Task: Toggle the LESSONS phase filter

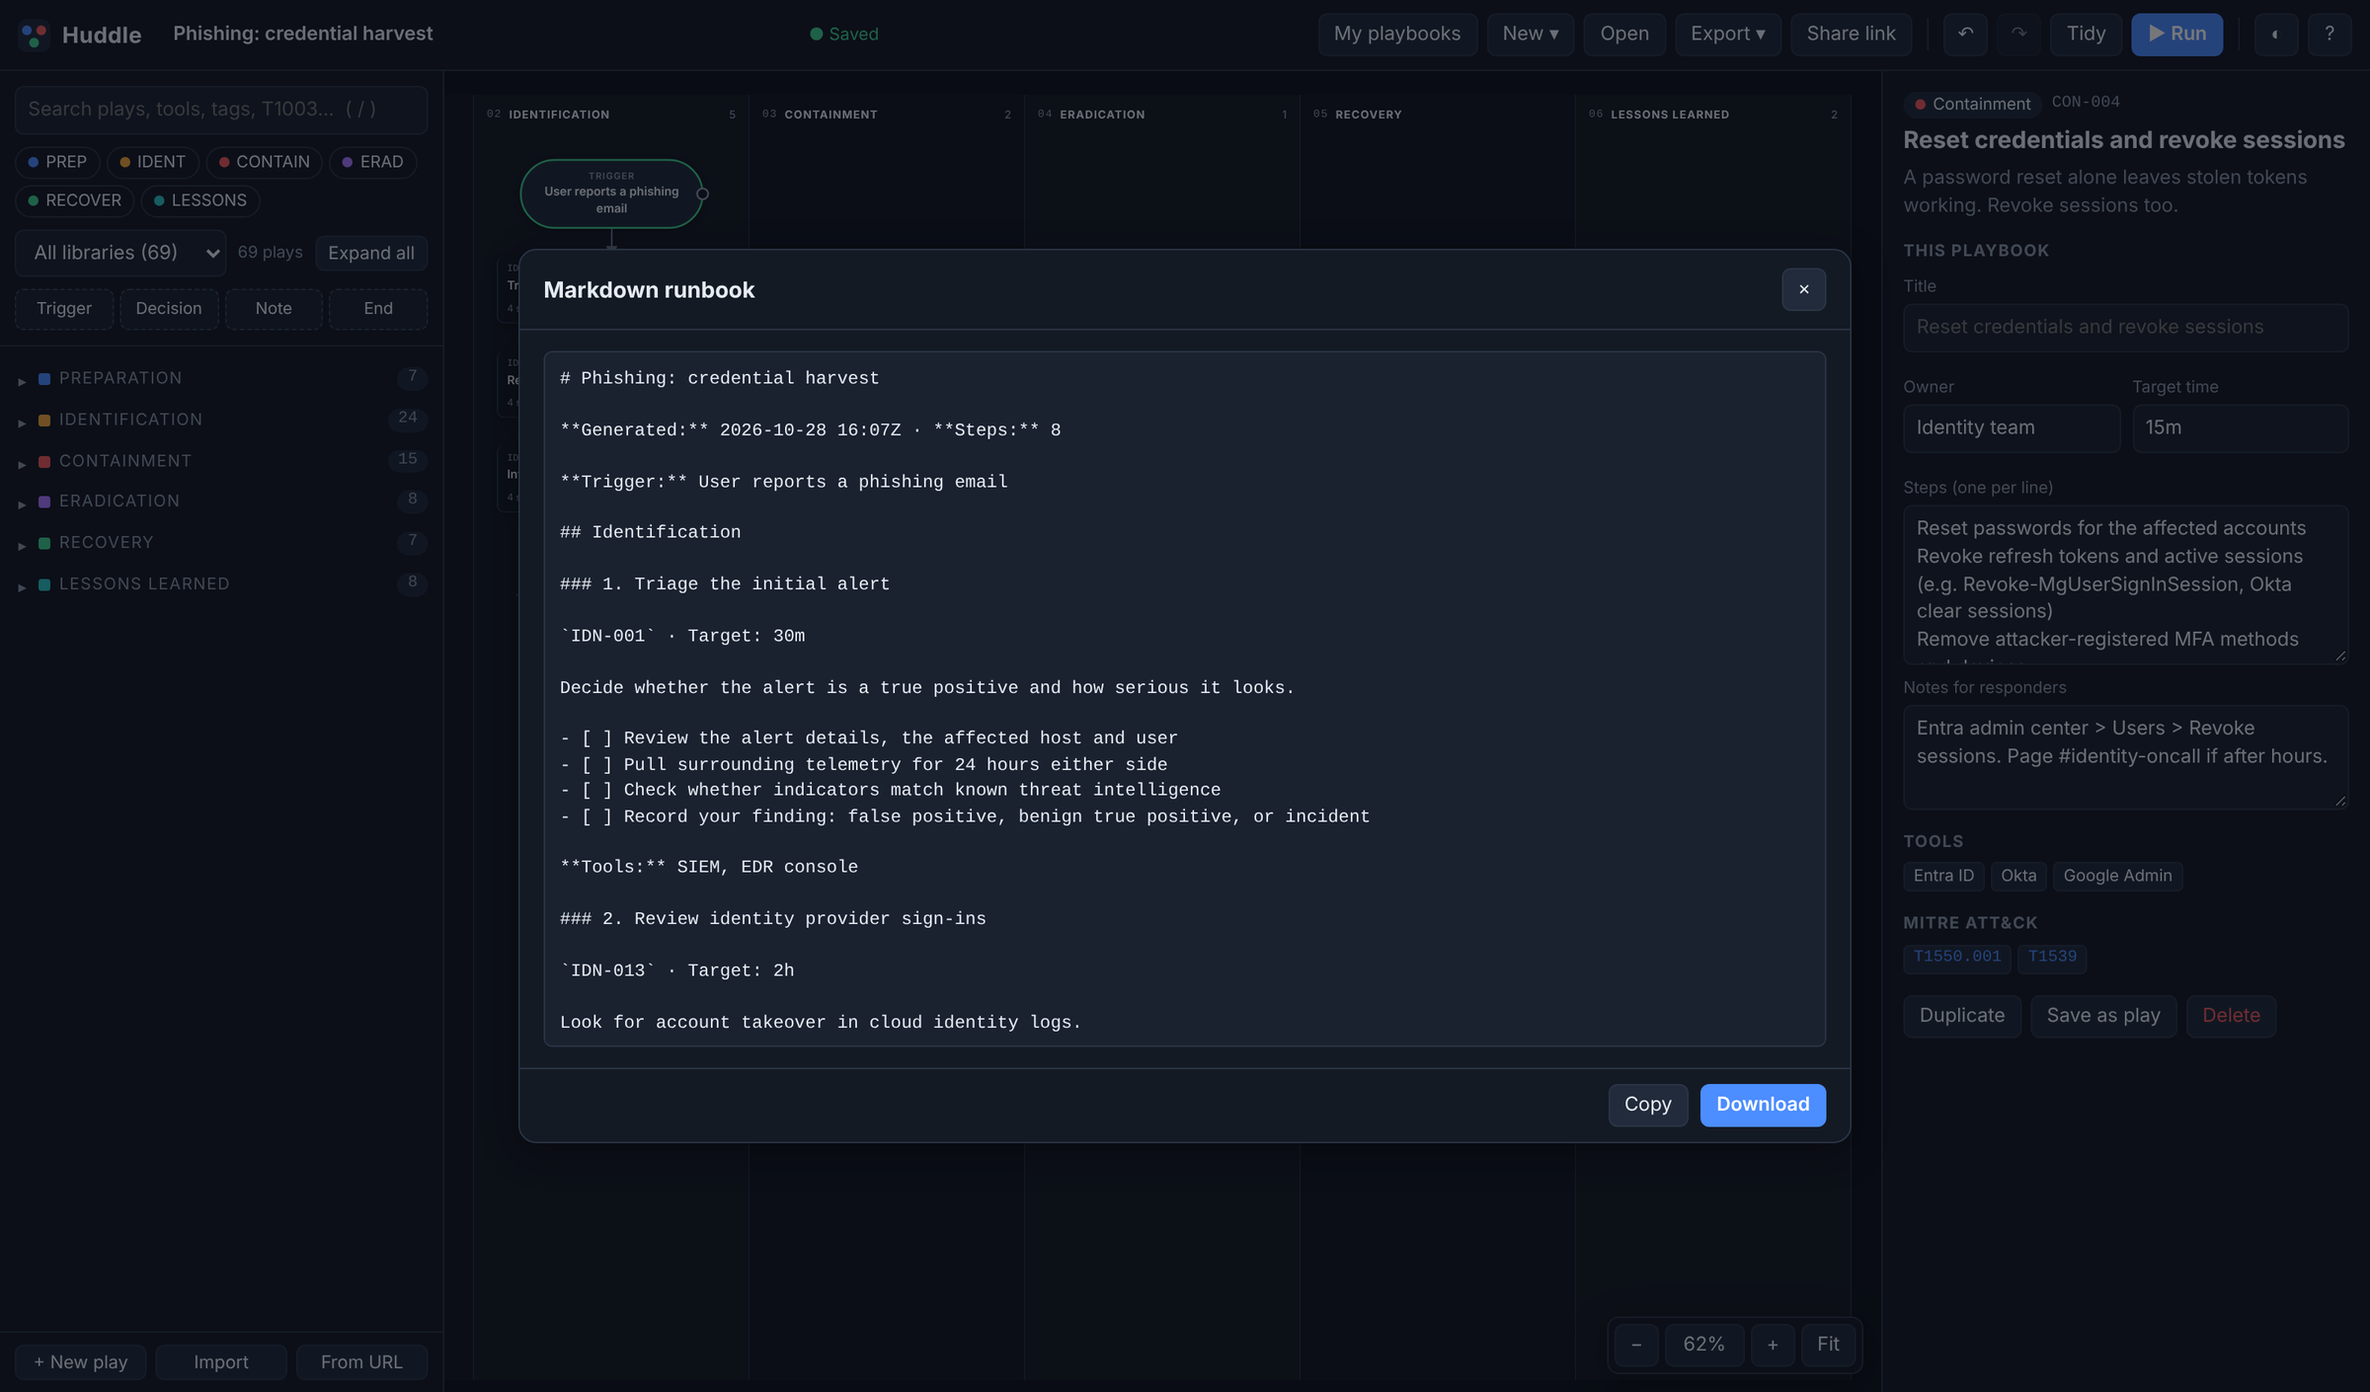Action: click(x=200, y=200)
